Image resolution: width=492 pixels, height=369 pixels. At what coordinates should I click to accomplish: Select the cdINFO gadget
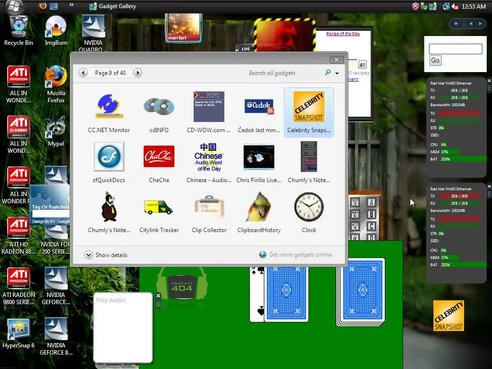pyautogui.click(x=159, y=112)
